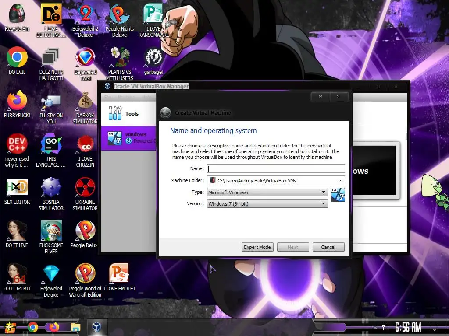Click the VM preview thumbnail in VirtualBox Manager
Viewport: 449px width, 336px height.
tap(374, 170)
